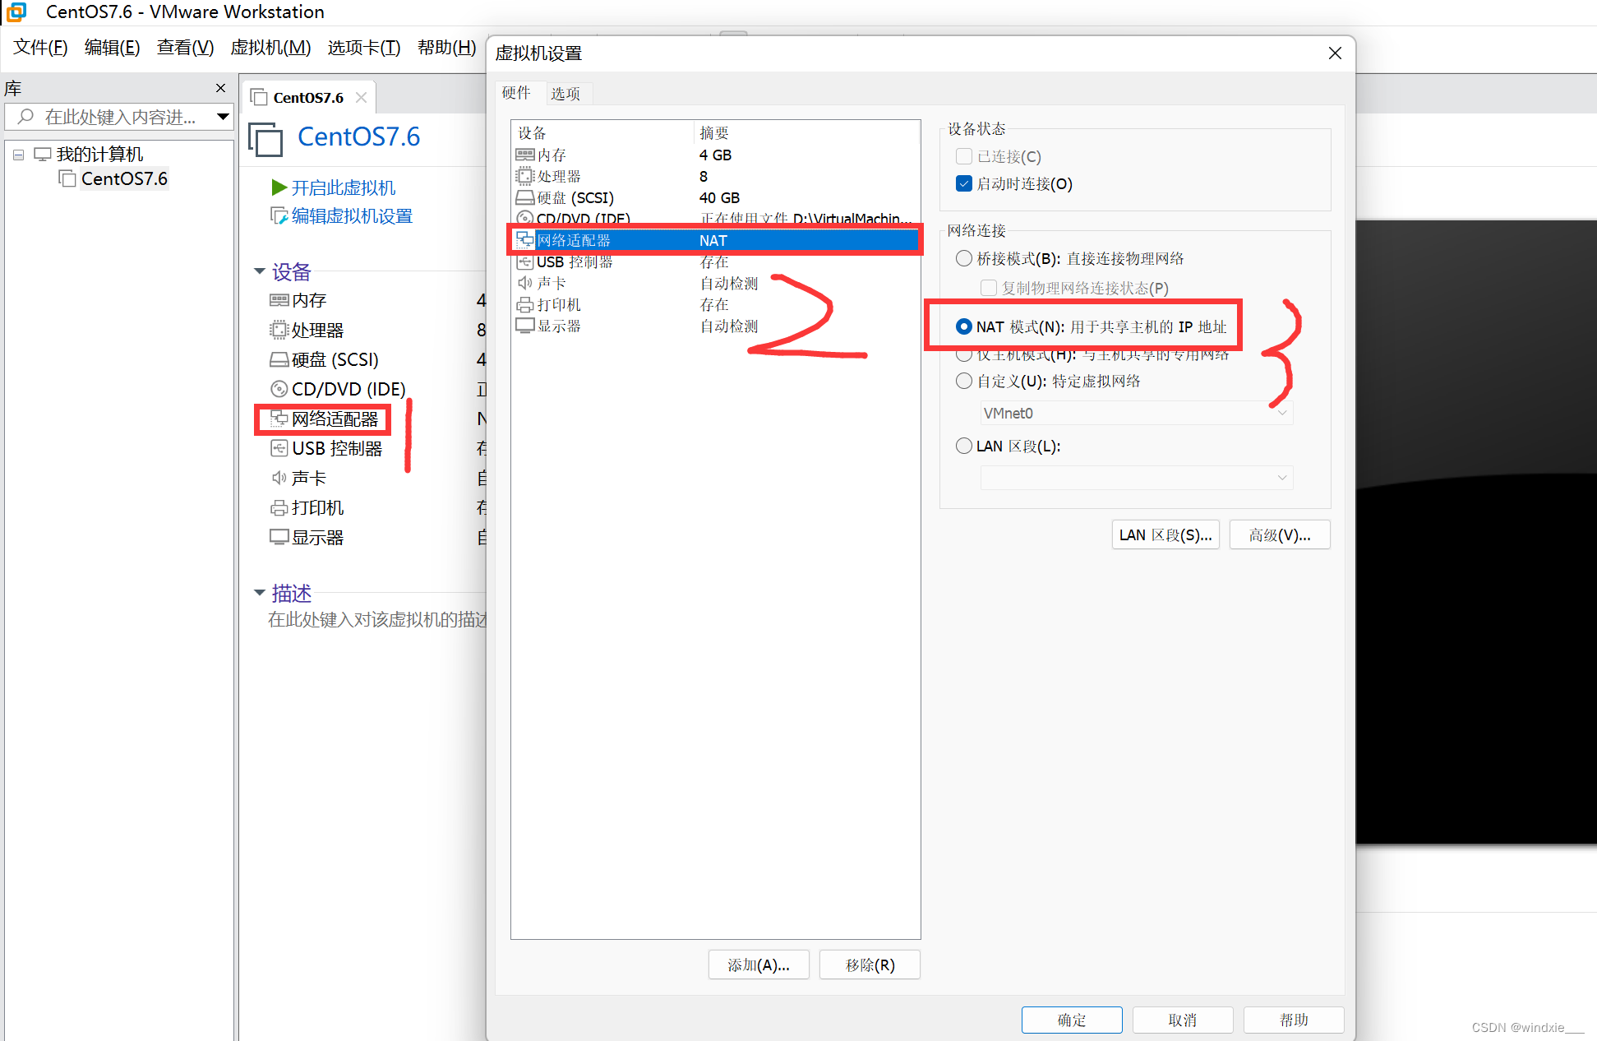Click the sound card icon in the main window

point(279,478)
